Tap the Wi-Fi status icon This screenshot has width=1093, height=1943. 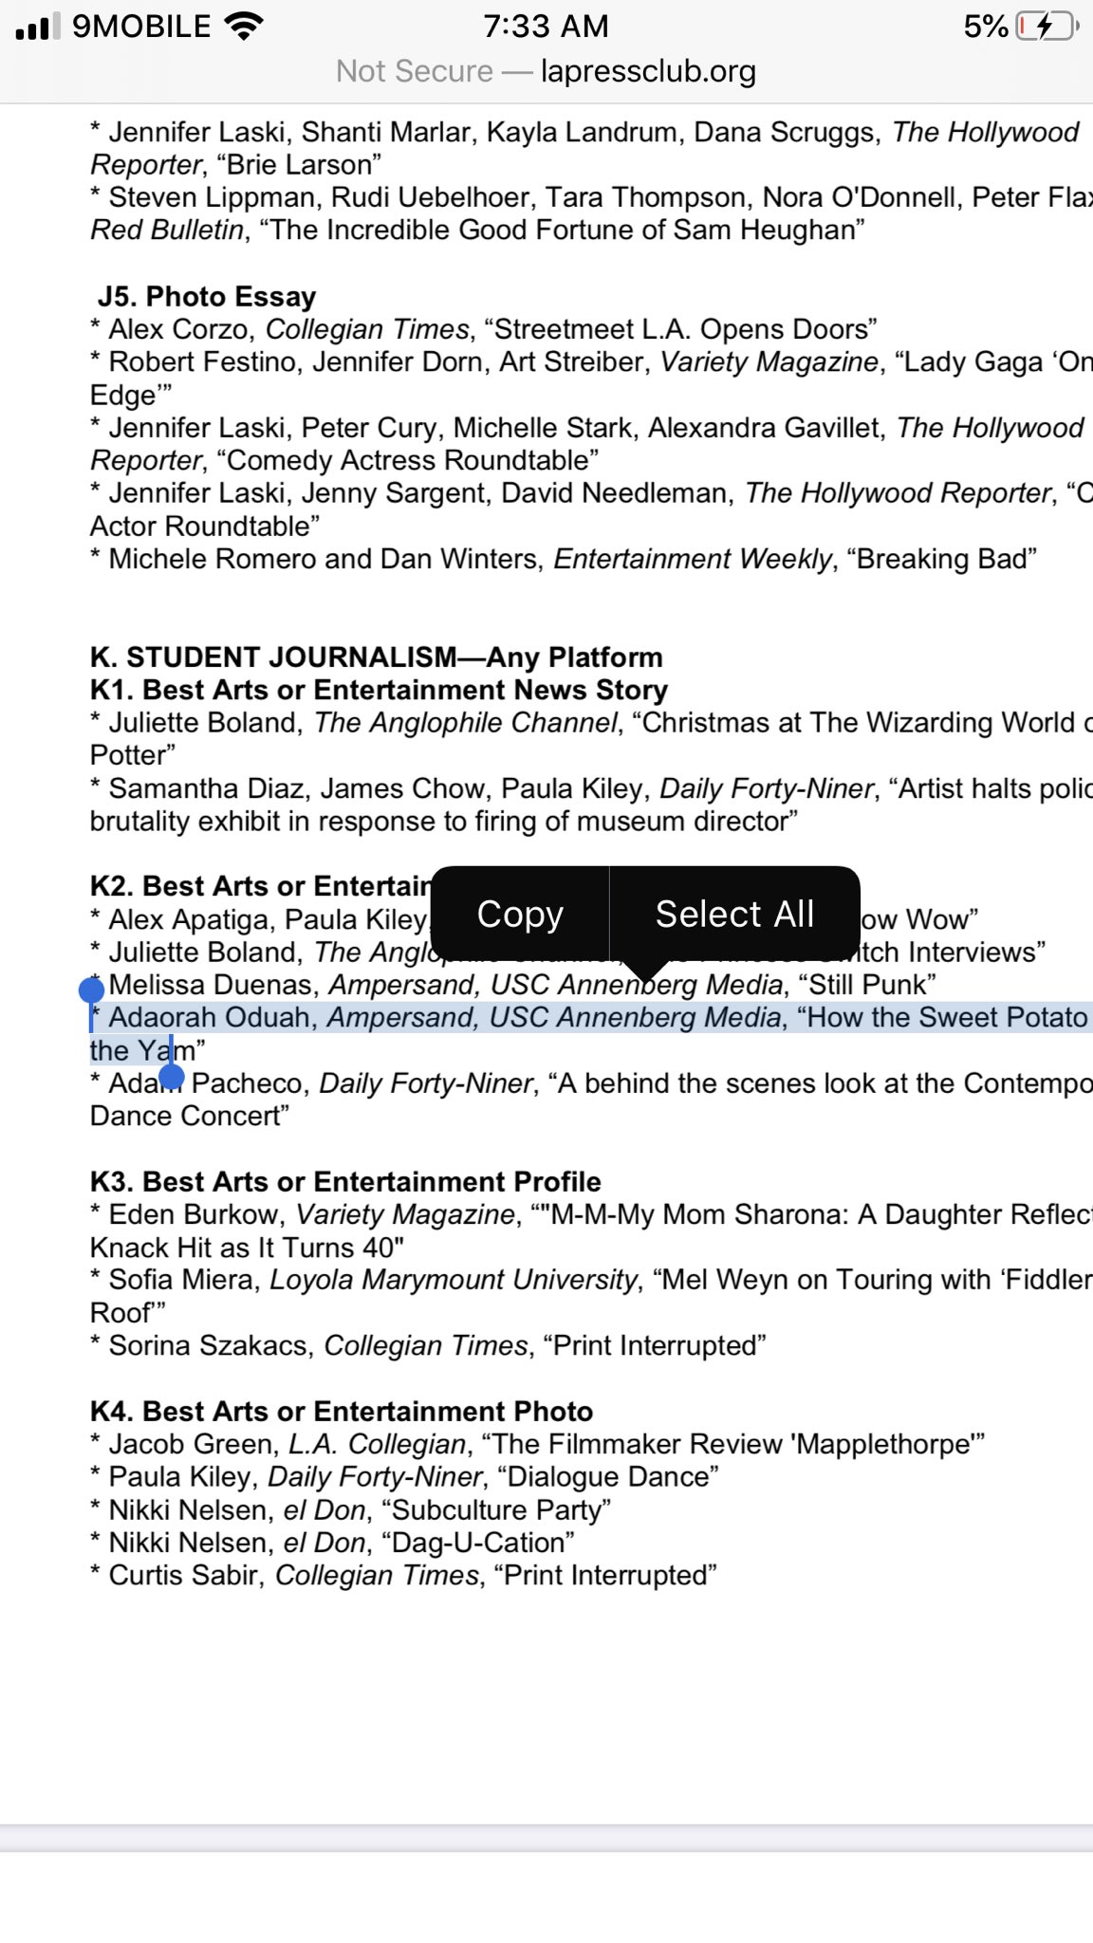point(245,27)
